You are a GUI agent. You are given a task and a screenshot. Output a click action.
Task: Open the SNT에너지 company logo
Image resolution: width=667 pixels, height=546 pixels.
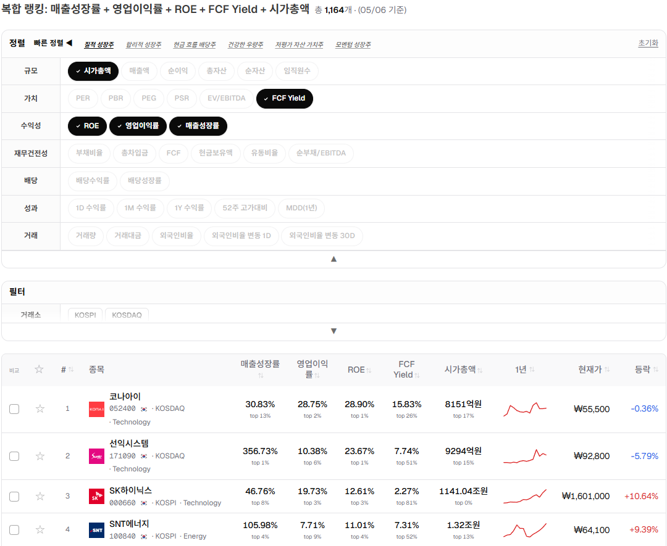click(96, 530)
